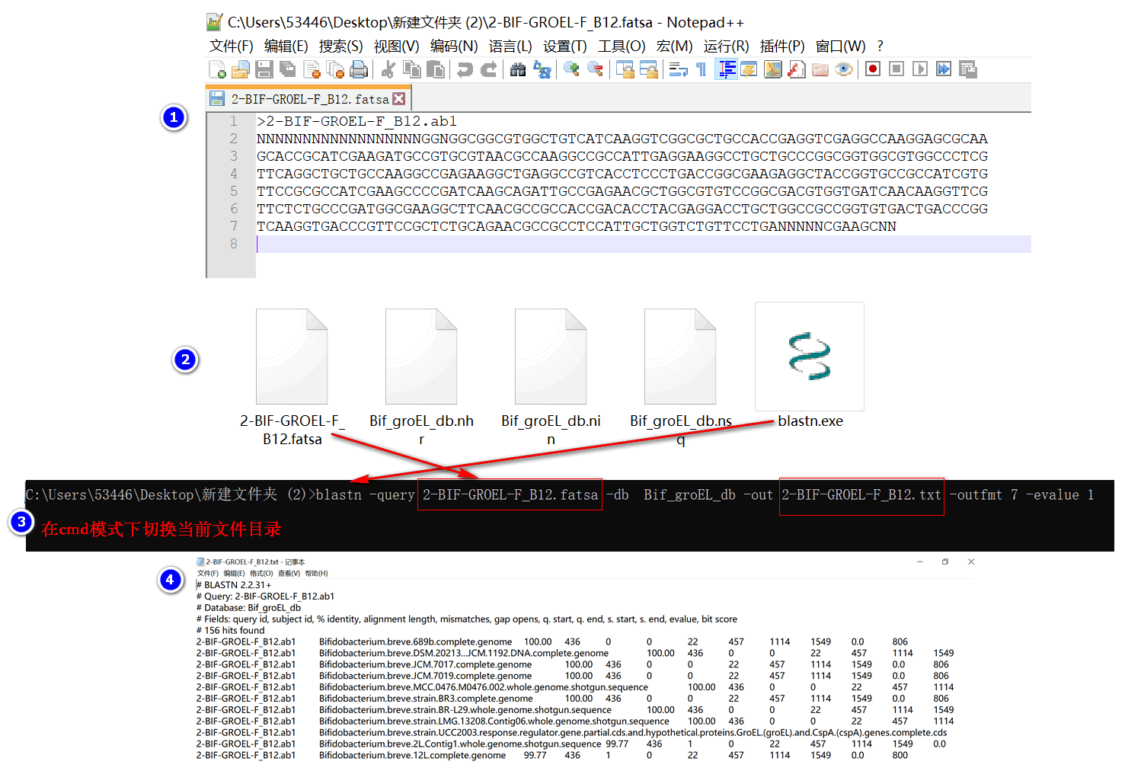Open 帮助(H) menu in the 记事本 window

click(x=316, y=574)
